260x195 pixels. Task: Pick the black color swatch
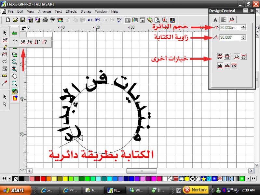click(21, 178)
